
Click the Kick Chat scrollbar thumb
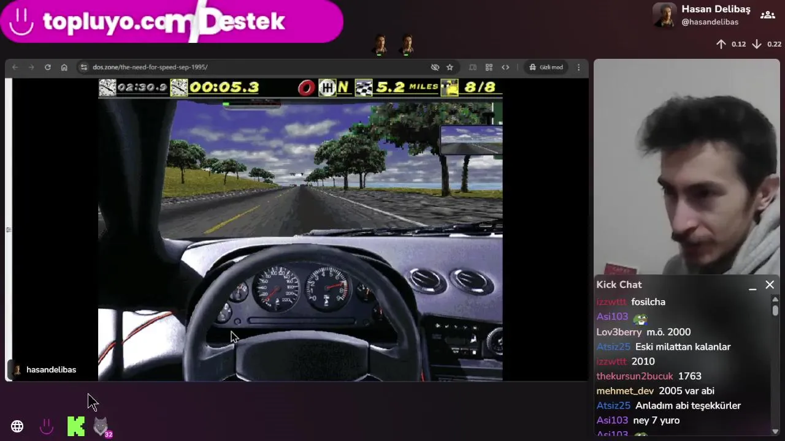775,311
